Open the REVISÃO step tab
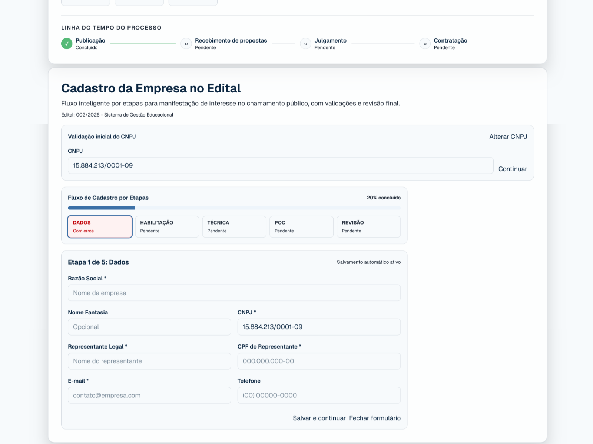The image size is (593, 444). tap(368, 226)
